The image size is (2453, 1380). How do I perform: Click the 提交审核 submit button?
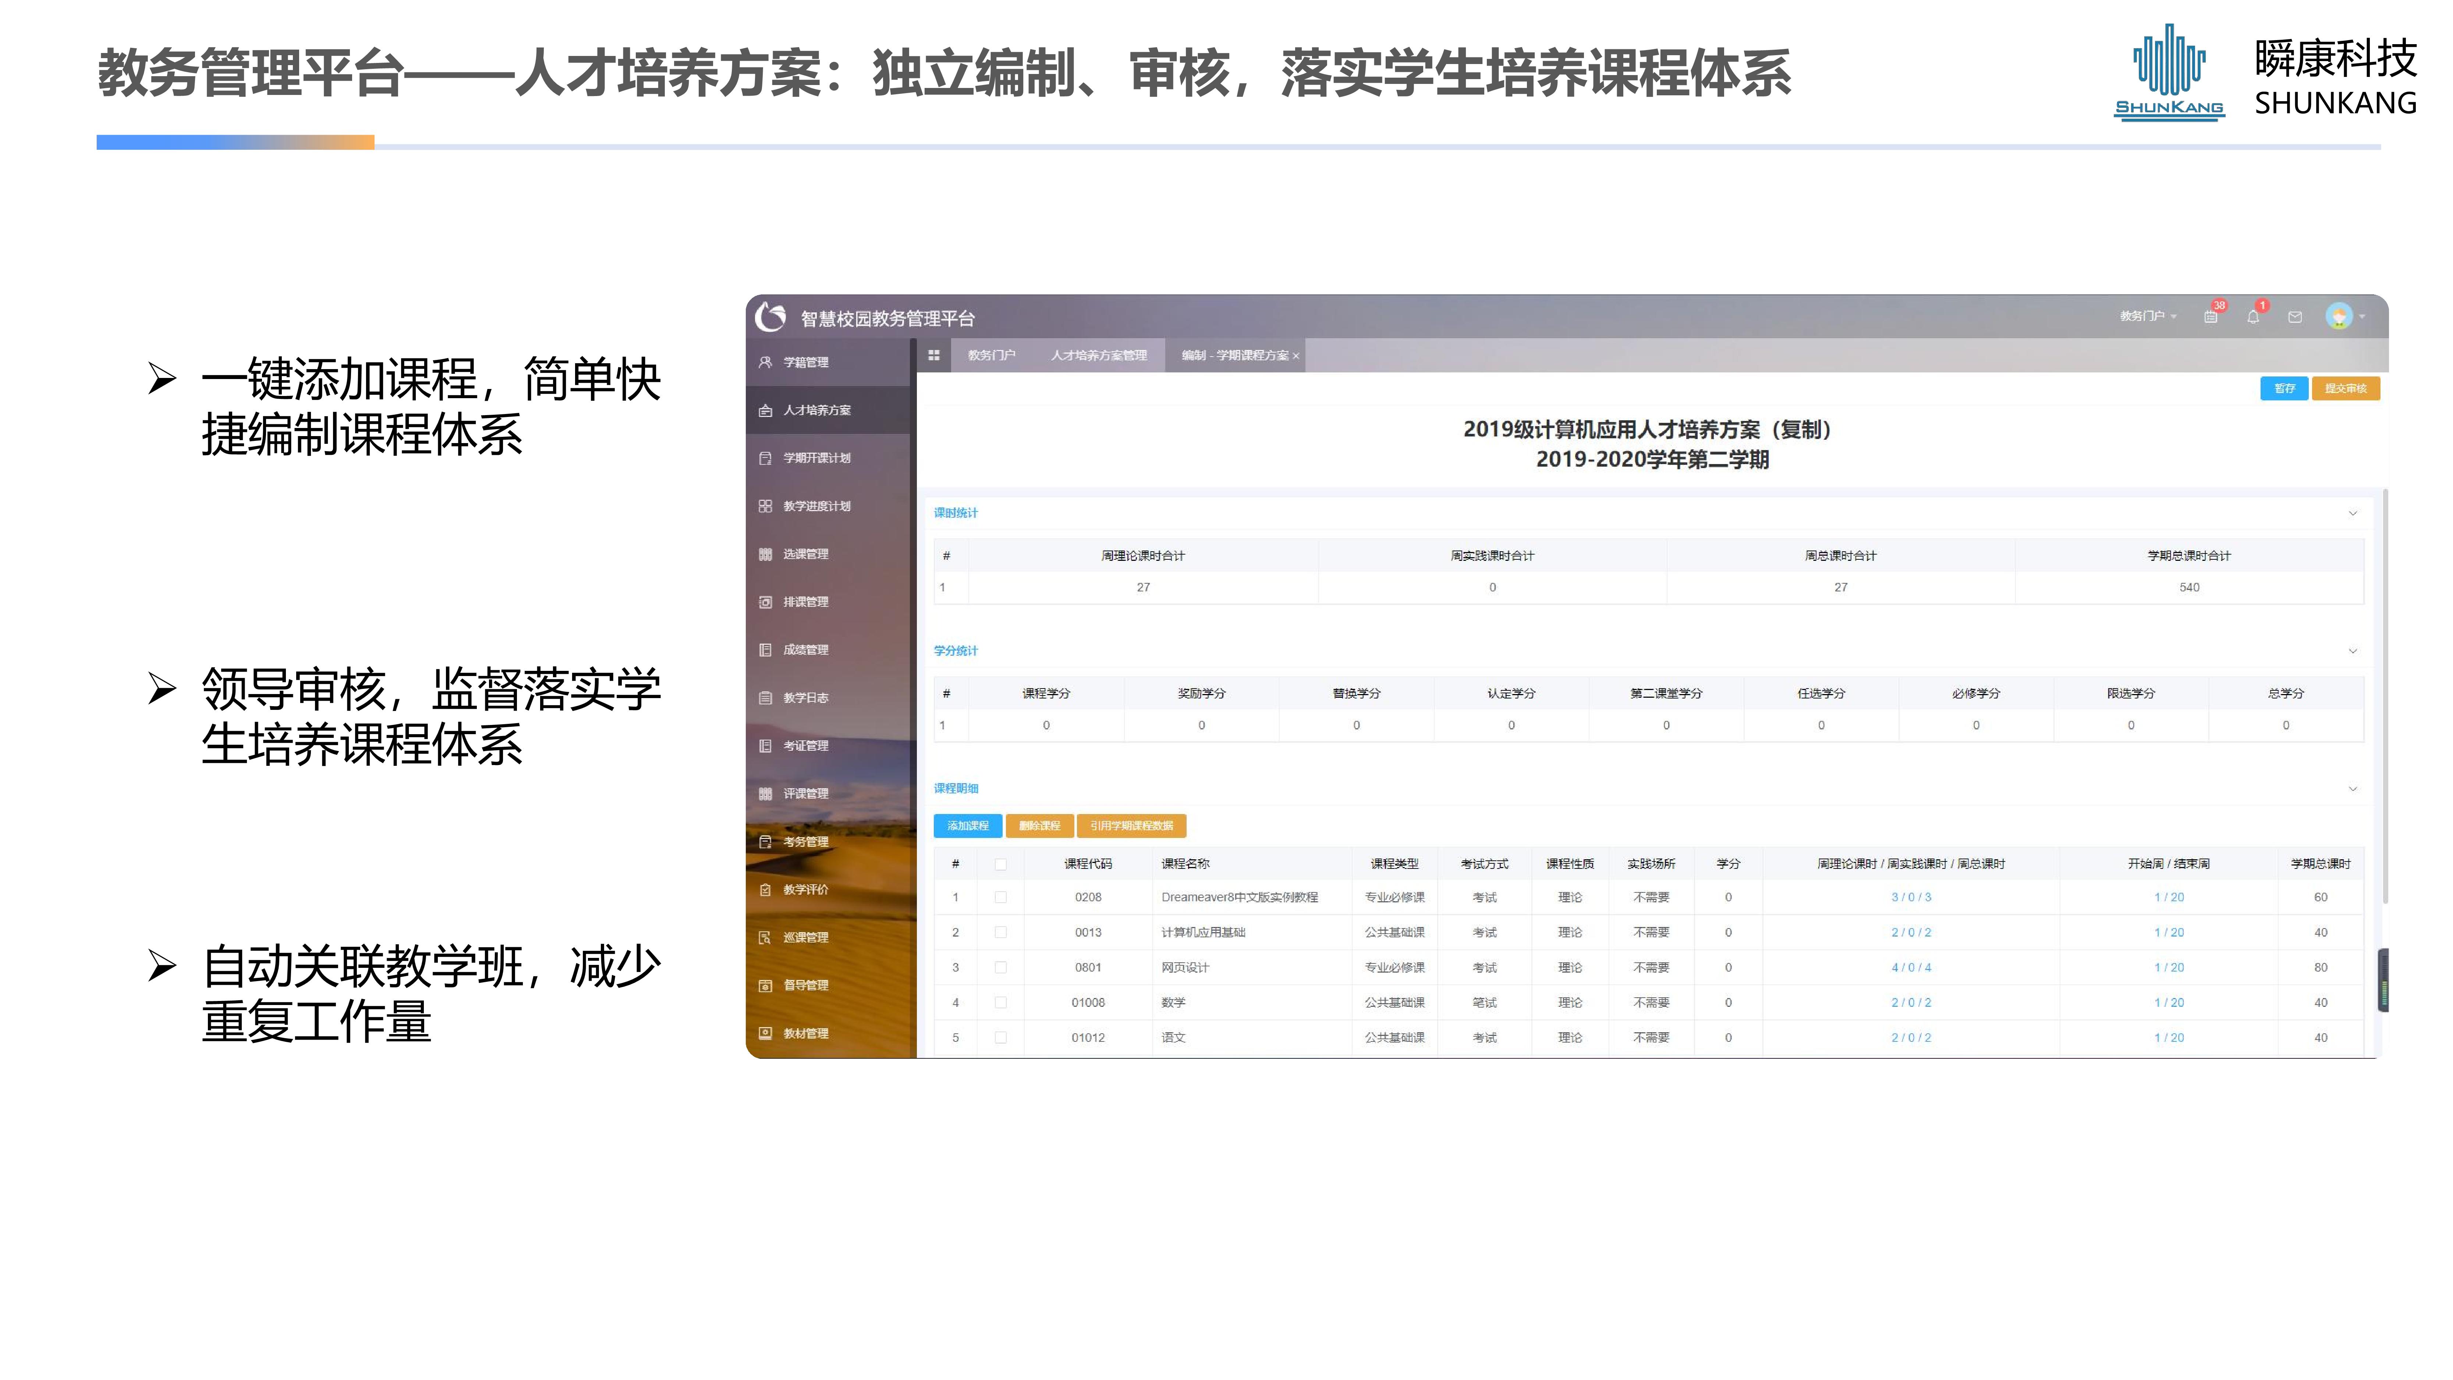[2346, 389]
